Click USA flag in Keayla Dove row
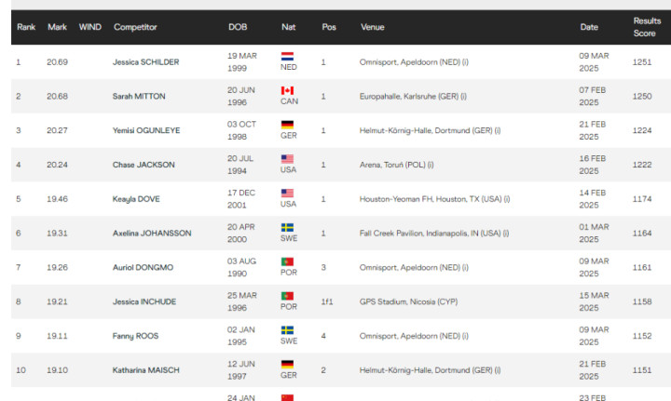 pos(287,193)
